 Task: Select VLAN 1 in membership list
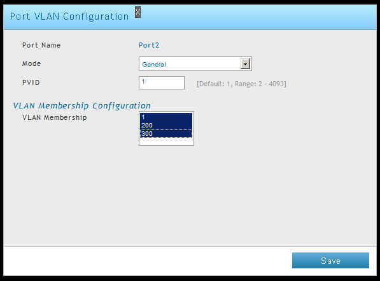(166, 117)
